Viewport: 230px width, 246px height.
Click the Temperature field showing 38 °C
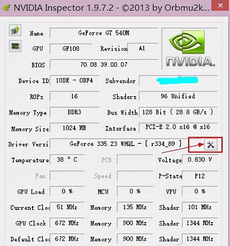pos(67,160)
